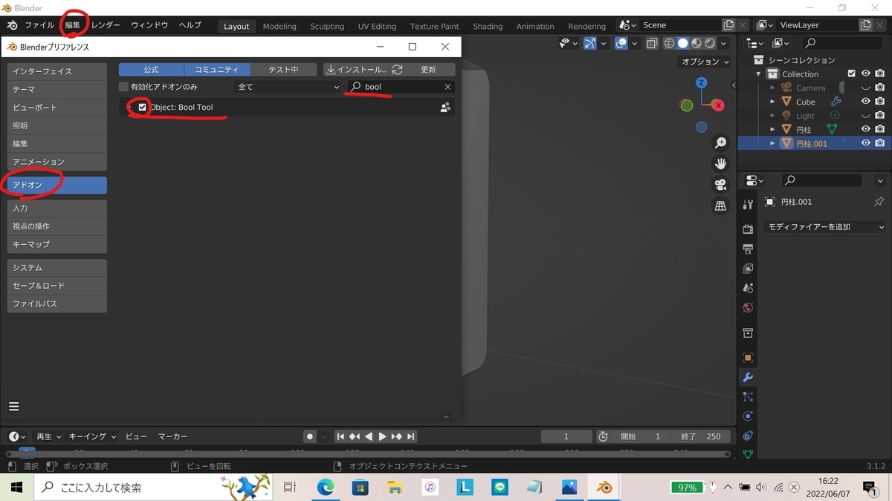Click the blue Z axis gizmo
Screen dimensions: 892x501
click(x=701, y=82)
